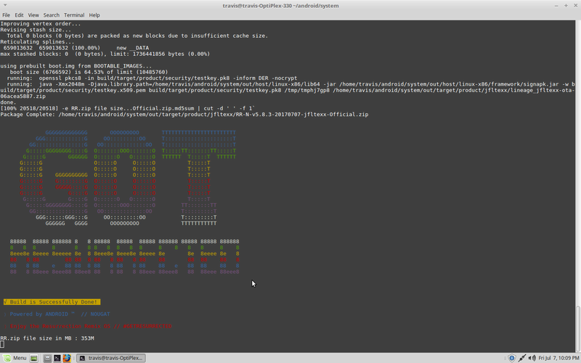Open the Search menu
The image size is (581, 363).
pyautogui.click(x=51, y=15)
